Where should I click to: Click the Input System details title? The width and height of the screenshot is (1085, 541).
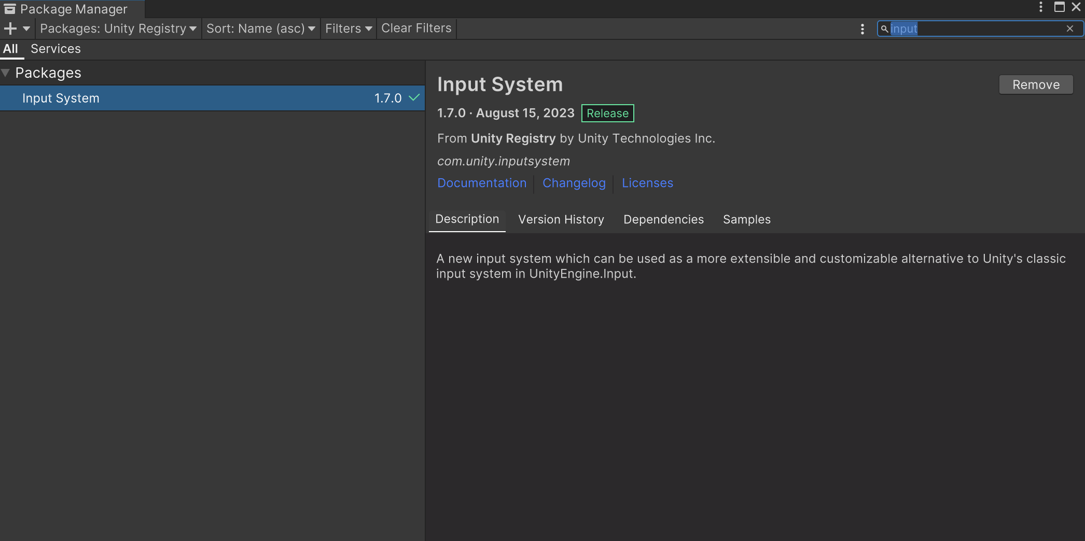(500, 84)
